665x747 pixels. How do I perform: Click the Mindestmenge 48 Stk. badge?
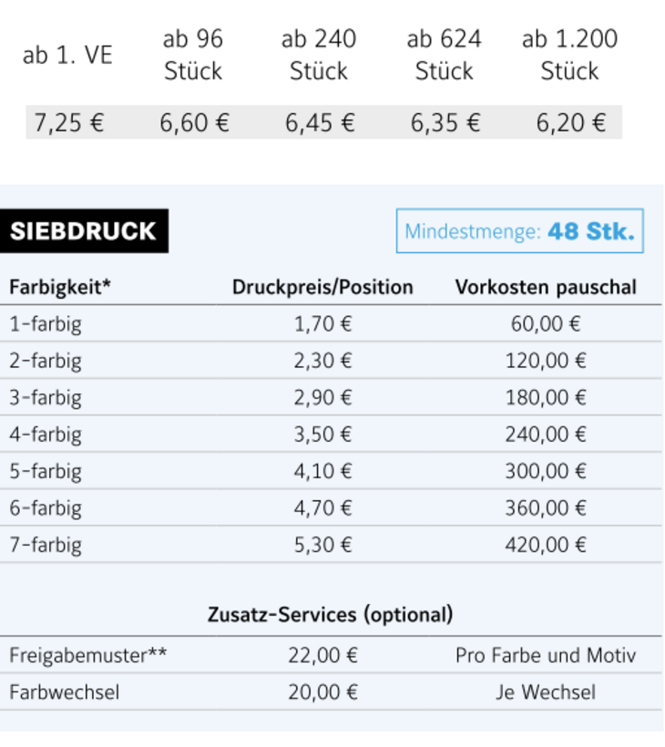(x=519, y=231)
